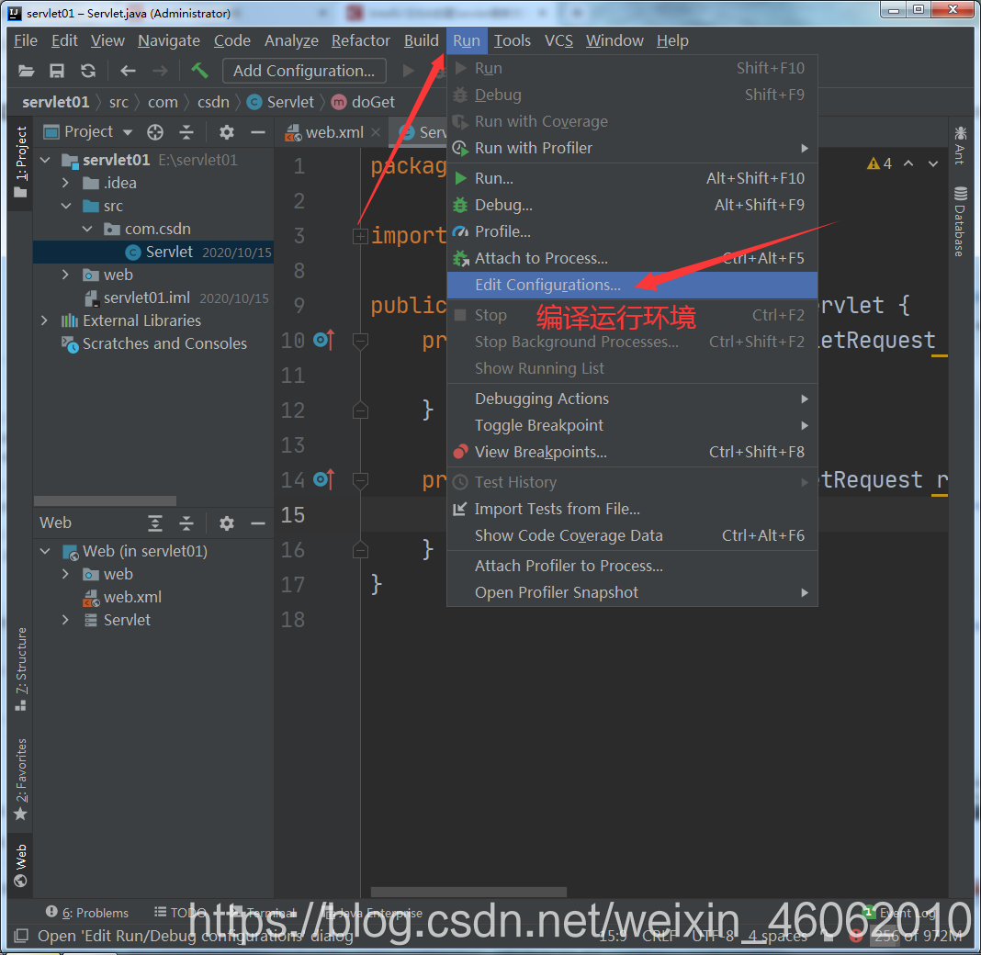The width and height of the screenshot is (981, 955).
Task: Click Collapse All icon in Web panel
Action: [186, 522]
